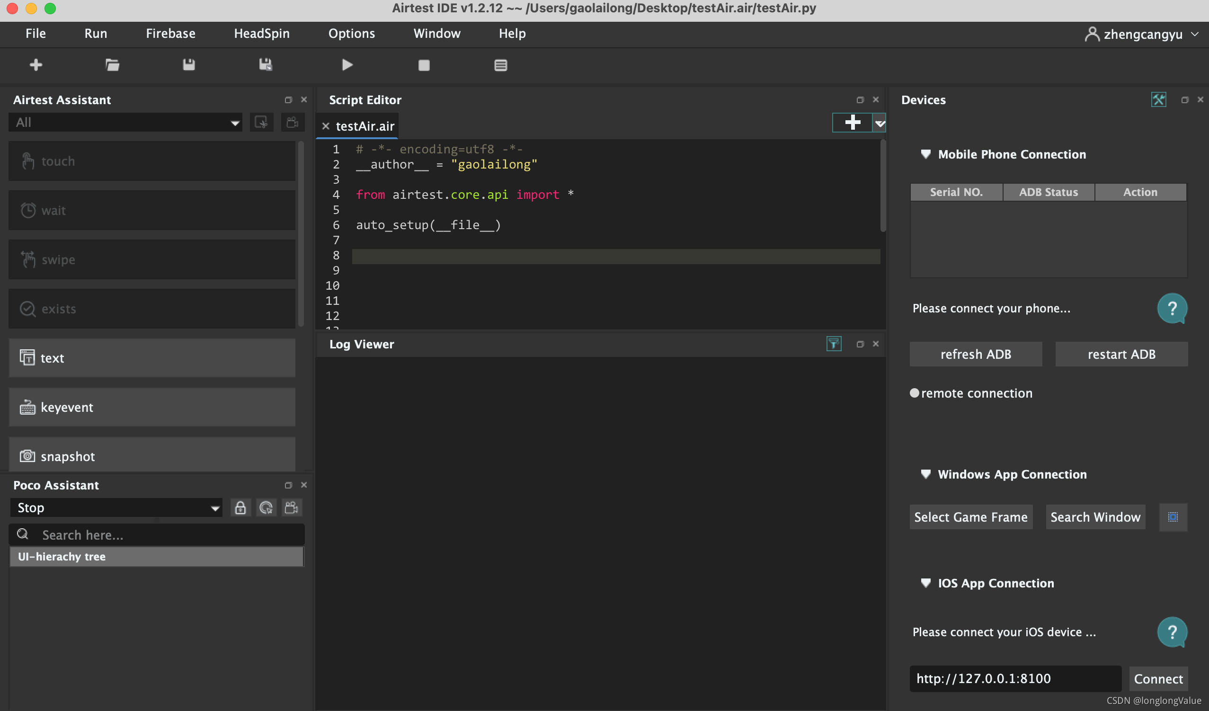Click Select Game Frame button
This screenshot has width=1209, height=711.
(971, 517)
